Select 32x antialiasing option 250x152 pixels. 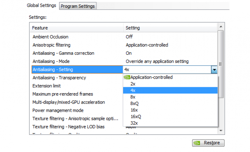click(134, 123)
